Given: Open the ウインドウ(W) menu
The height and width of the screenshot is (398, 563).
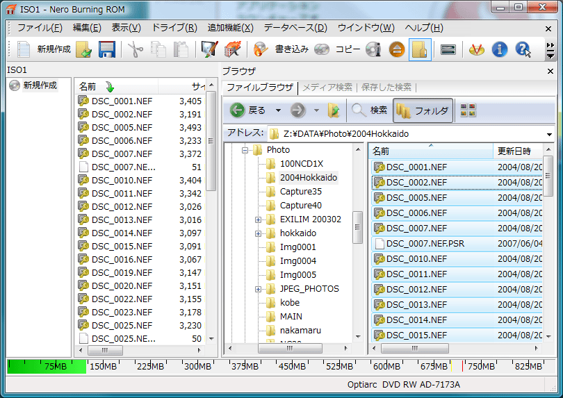Looking at the screenshot, I should click(x=366, y=28).
